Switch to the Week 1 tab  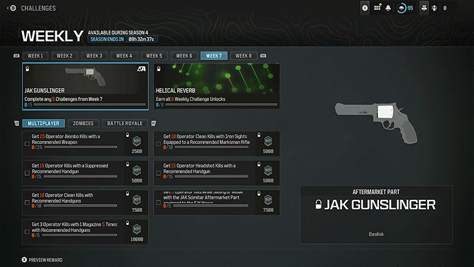[35, 55]
